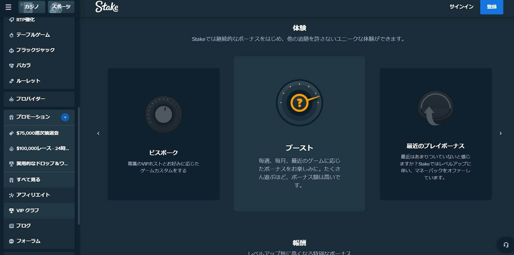Open バカラ in the sidebar

pyautogui.click(x=39, y=65)
